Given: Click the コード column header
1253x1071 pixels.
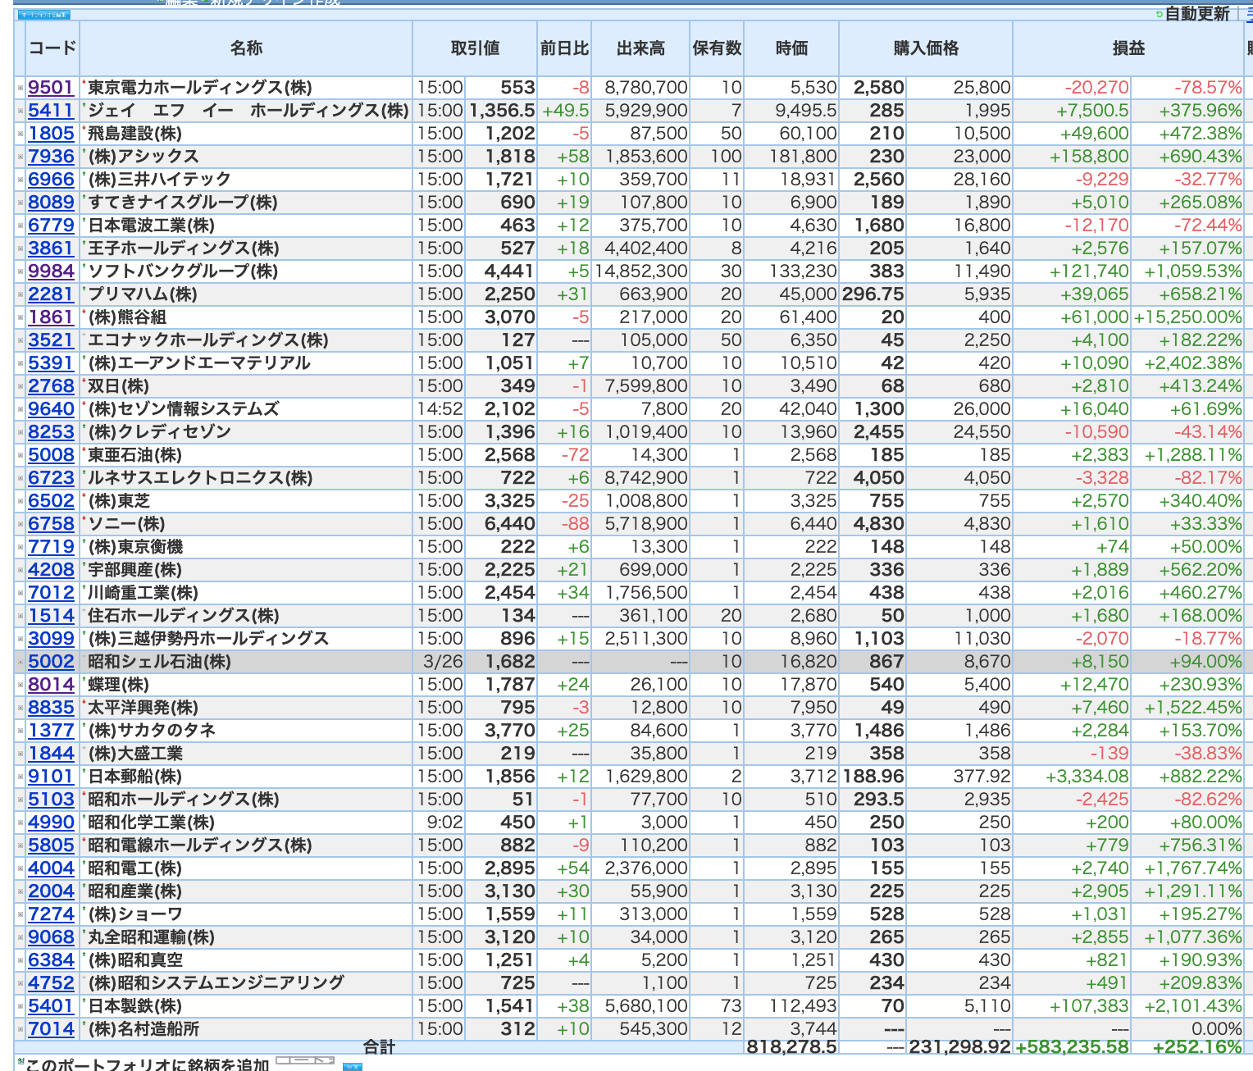Looking at the screenshot, I should tap(52, 48).
